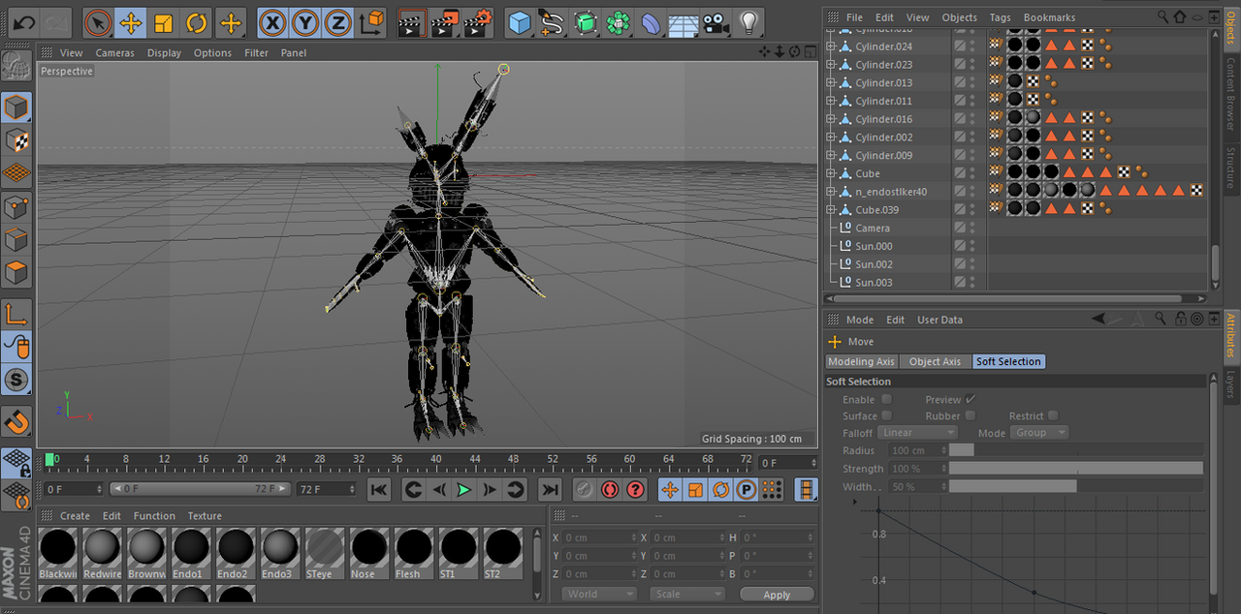The width and height of the screenshot is (1241, 614).
Task: Click the Render View clapperboard icon
Action: [412, 22]
